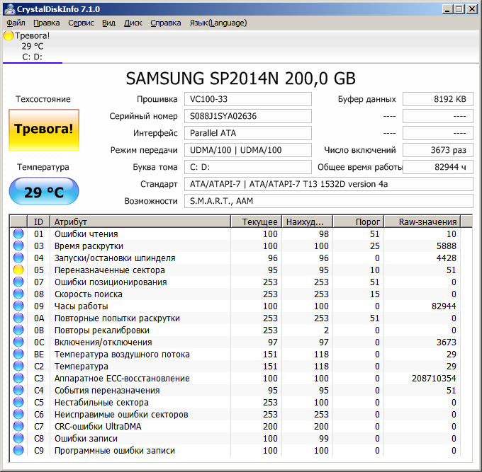Click the Режим передачи field UDMA/100
This screenshot has width=482, height=472.
[248, 150]
